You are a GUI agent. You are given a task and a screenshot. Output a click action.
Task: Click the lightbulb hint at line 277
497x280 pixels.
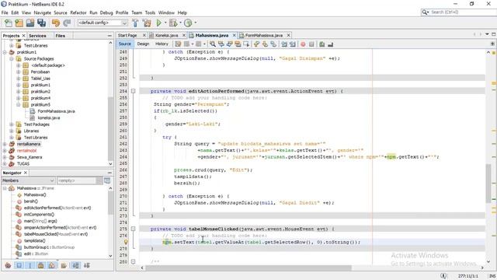[x=126, y=242]
